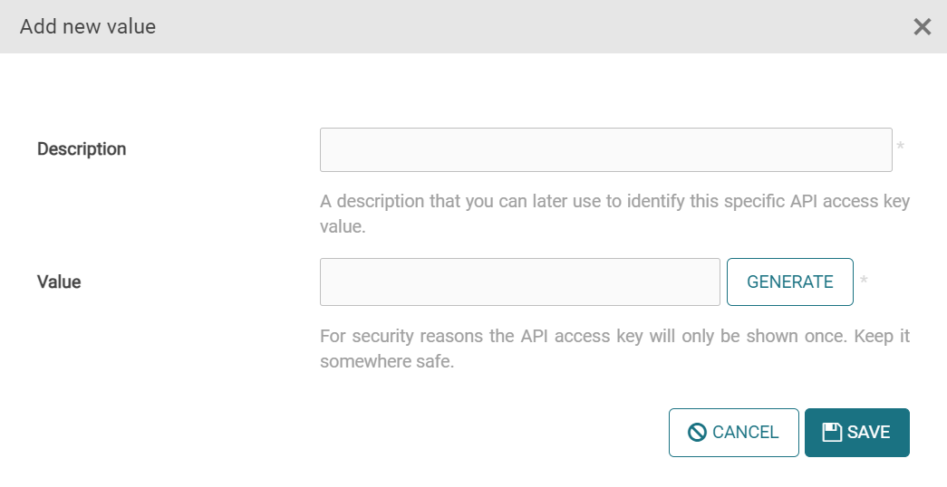Click the SAVE text label
The width and height of the screenshot is (947, 487).
coord(868,433)
